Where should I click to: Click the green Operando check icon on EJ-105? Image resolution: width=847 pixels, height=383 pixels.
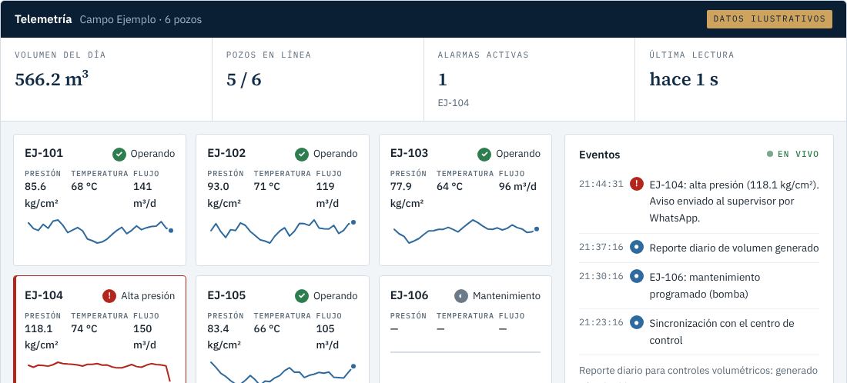coord(302,296)
